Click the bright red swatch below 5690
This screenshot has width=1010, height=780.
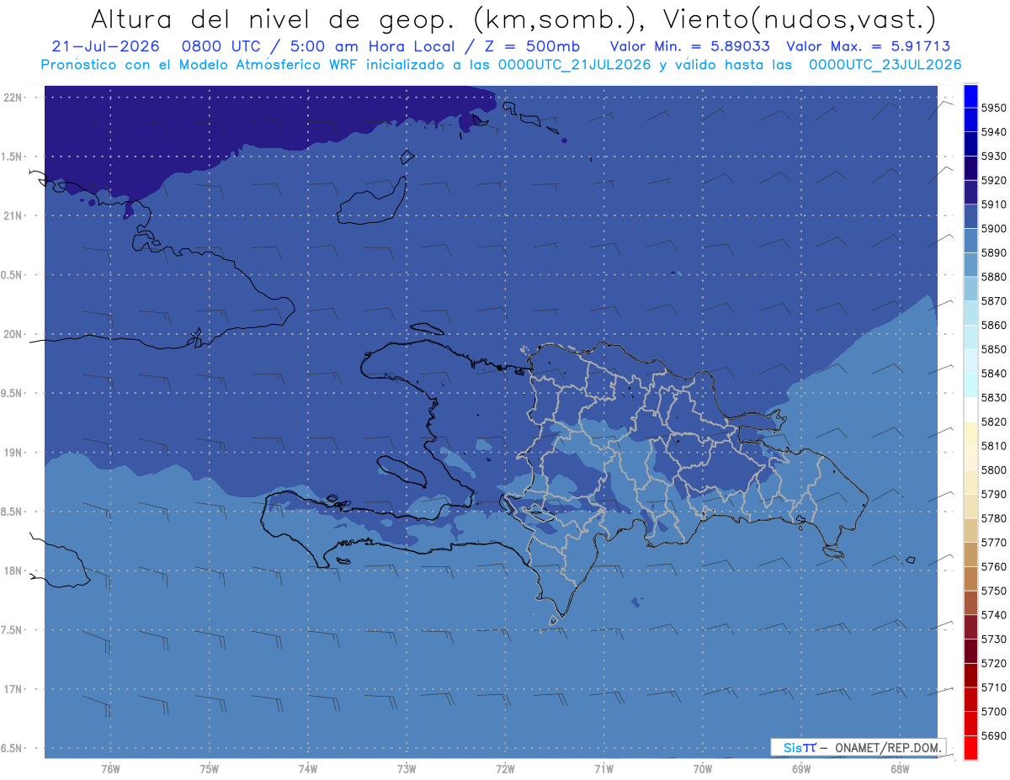pos(970,747)
